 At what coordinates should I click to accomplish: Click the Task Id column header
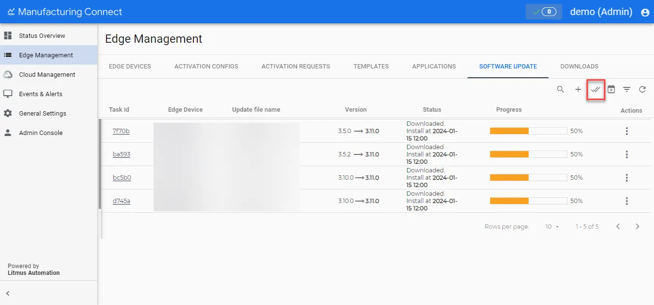[x=119, y=110]
